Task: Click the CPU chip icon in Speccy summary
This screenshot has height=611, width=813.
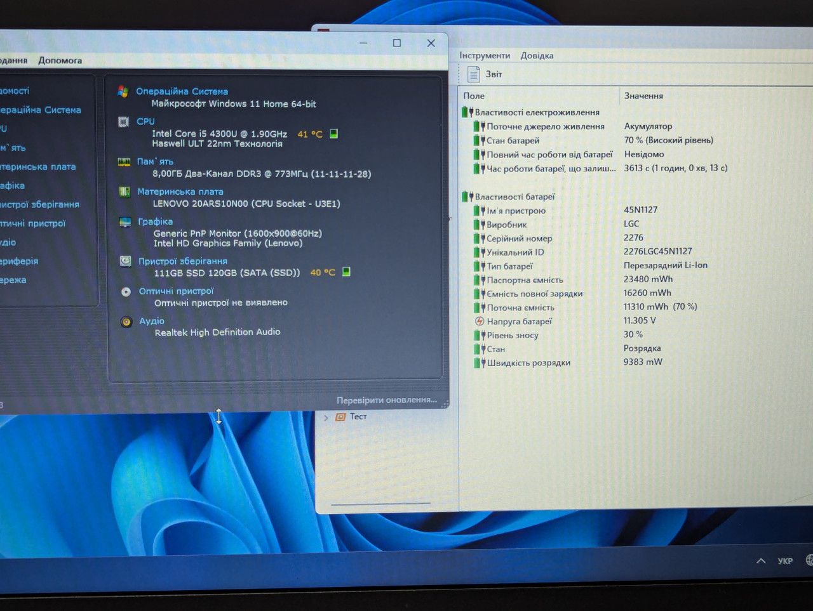Action: 124,121
